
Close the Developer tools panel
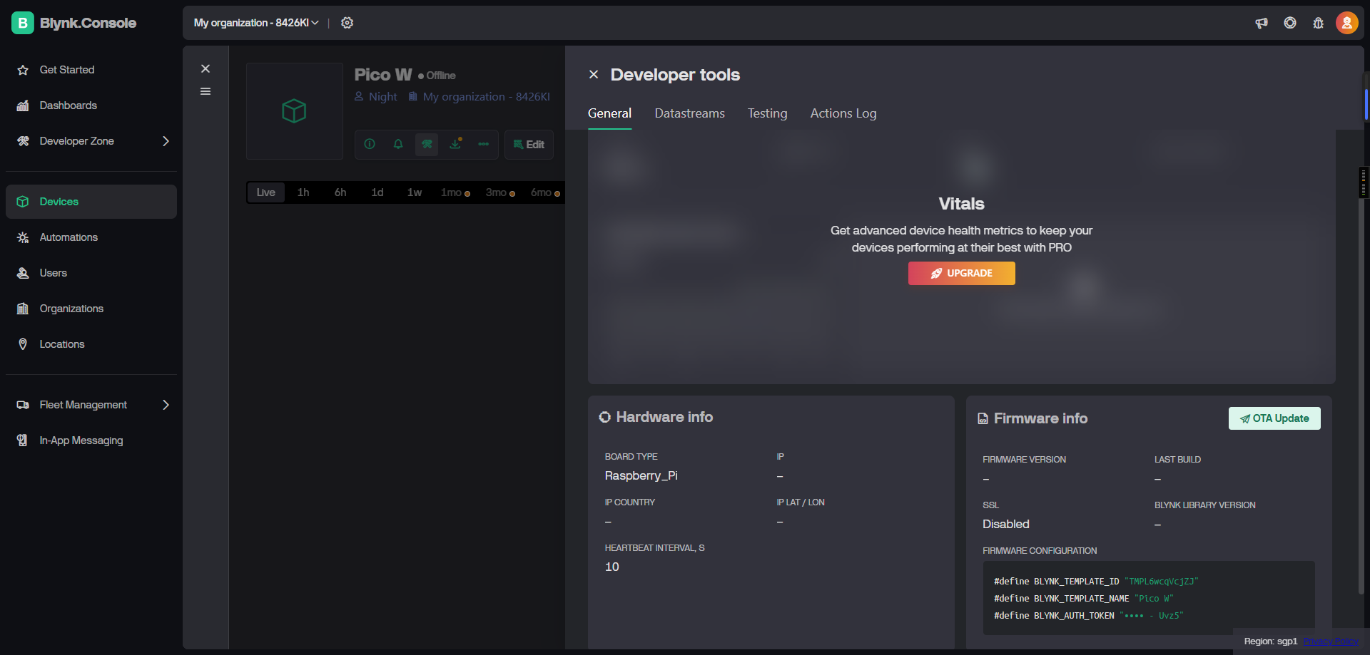594,74
